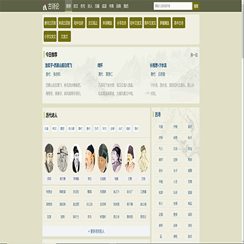
Task: Open Su Shi's portrait thumbnail
Action: pos(49,158)
